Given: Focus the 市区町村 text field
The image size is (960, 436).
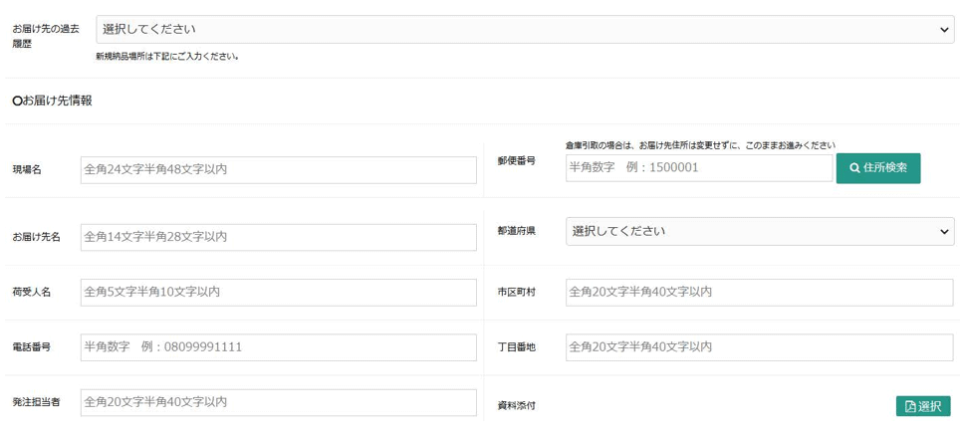Looking at the screenshot, I should point(759,293).
